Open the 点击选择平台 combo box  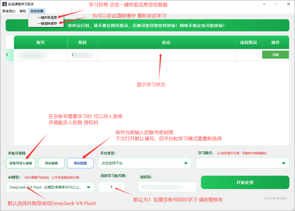[x=145, y=163]
